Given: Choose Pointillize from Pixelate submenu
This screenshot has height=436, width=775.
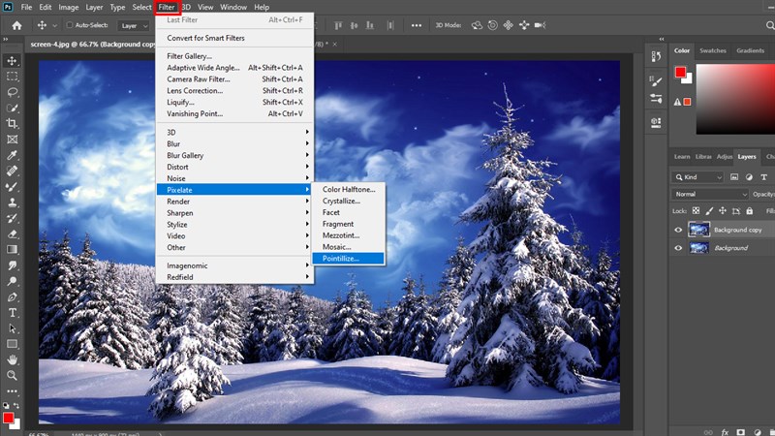Looking at the screenshot, I should click(x=348, y=259).
